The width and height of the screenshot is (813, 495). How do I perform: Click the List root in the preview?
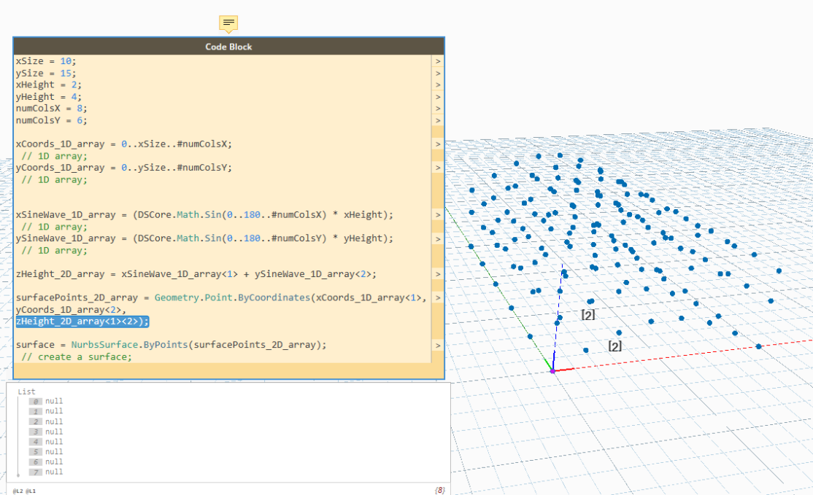pyautogui.click(x=26, y=391)
